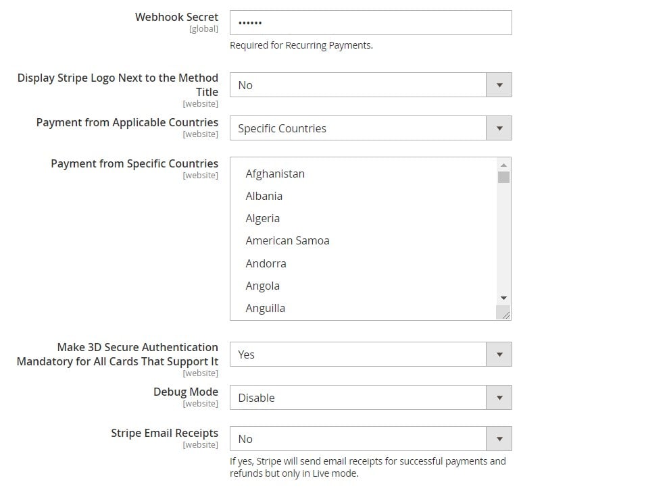
Task: Open the Debug Mode dropdown showing Disable
Action: [370, 397]
